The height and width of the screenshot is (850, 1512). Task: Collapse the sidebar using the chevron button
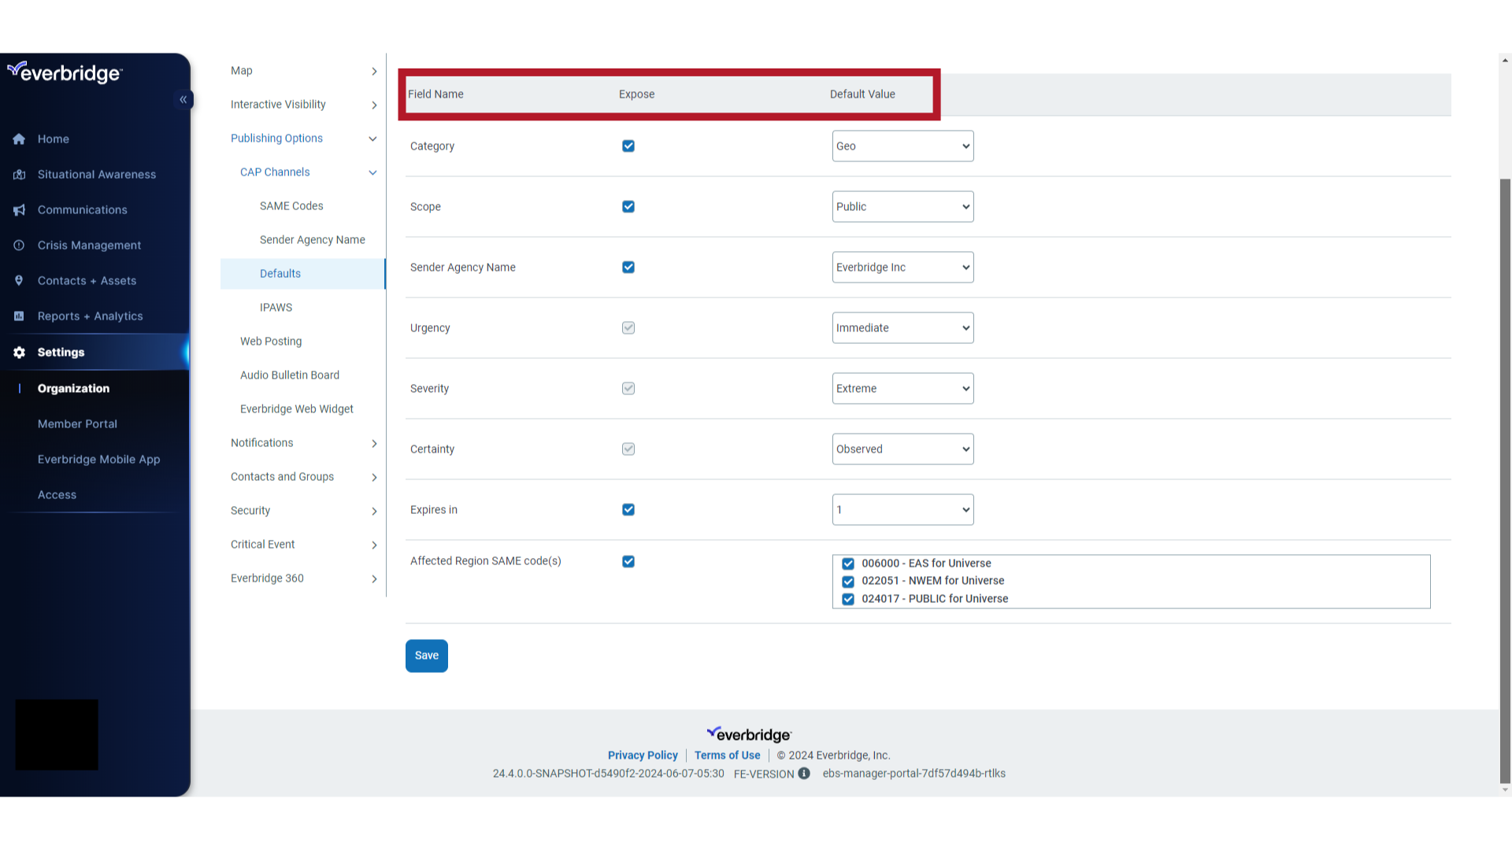coord(183,99)
